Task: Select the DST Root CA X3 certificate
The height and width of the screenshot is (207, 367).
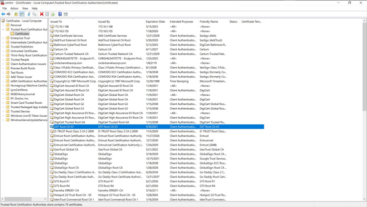Action: pyautogui.click(x=157, y=127)
